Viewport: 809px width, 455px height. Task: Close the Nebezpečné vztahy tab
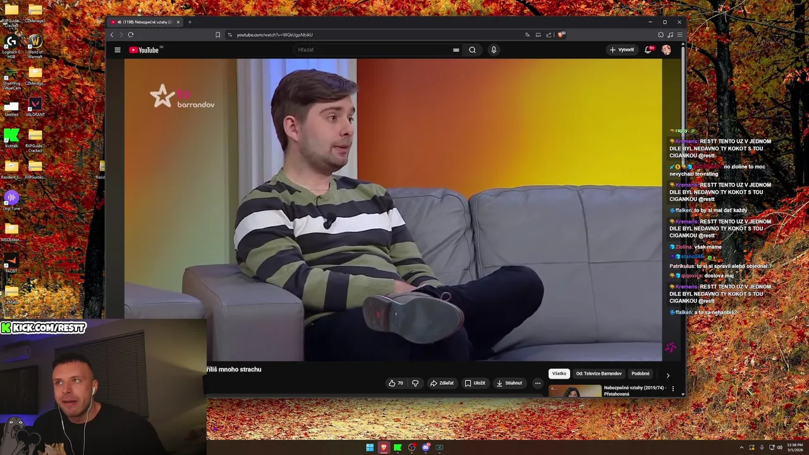pyautogui.click(x=178, y=22)
